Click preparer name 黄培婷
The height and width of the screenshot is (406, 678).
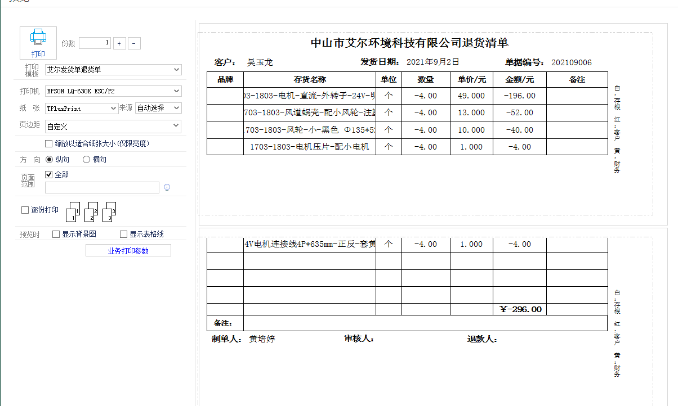262,339
